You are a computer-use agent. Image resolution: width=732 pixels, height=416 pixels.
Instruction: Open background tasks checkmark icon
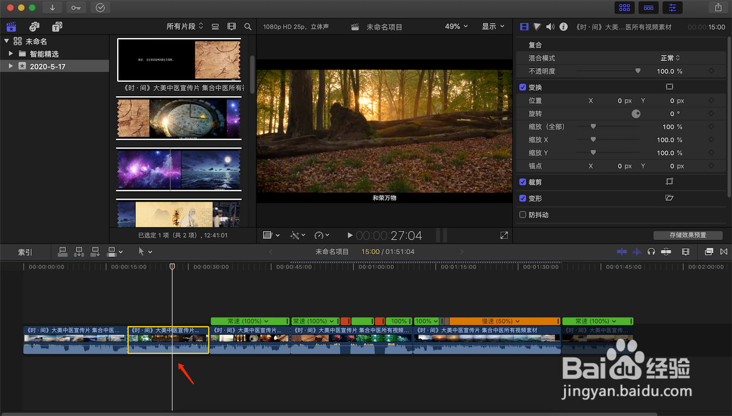pos(100,8)
